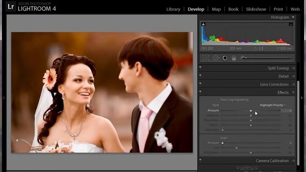This screenshot has height=172, width=306.
Task: Go to the Slideshow module
Action: (x=256, y=9)
